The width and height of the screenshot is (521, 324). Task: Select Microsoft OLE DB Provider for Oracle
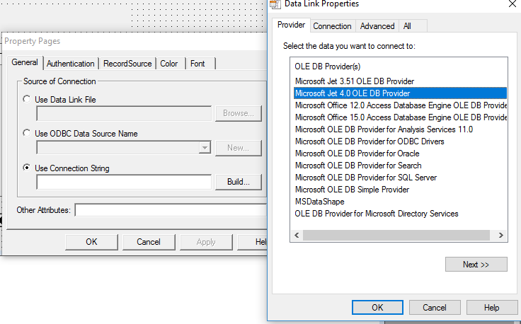(x=357, y=154)
